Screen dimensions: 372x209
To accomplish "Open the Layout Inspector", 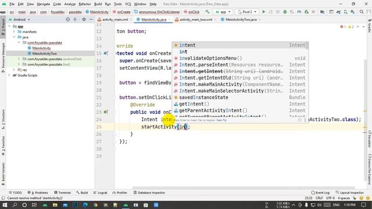I will click(x=350, y=193).
